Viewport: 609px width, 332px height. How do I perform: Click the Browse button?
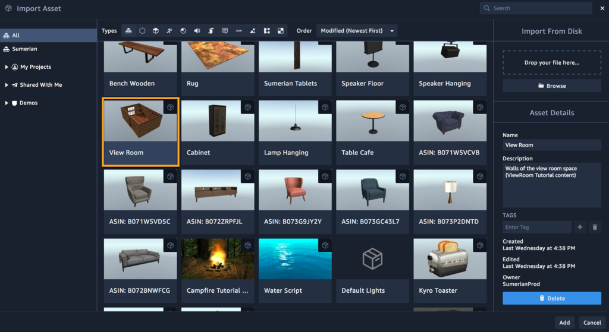click(x=551, y=86)
